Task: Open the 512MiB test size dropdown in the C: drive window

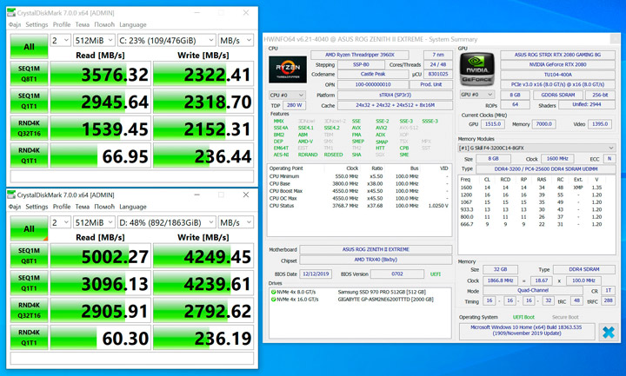Action: pyautogui.click(x=95, y=40)
